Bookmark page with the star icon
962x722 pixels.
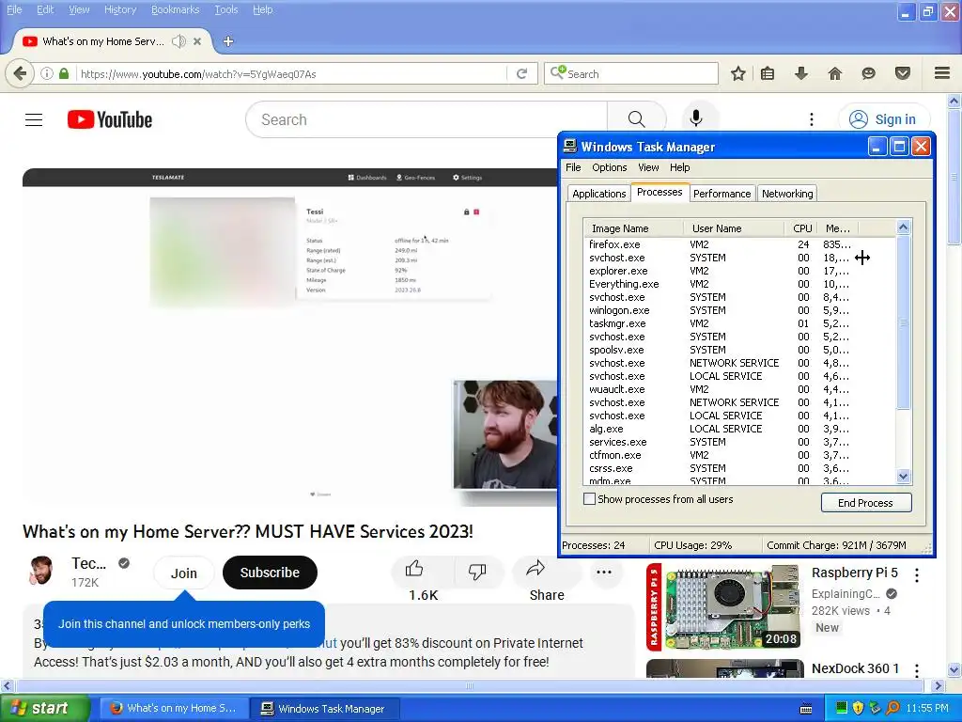738,73
